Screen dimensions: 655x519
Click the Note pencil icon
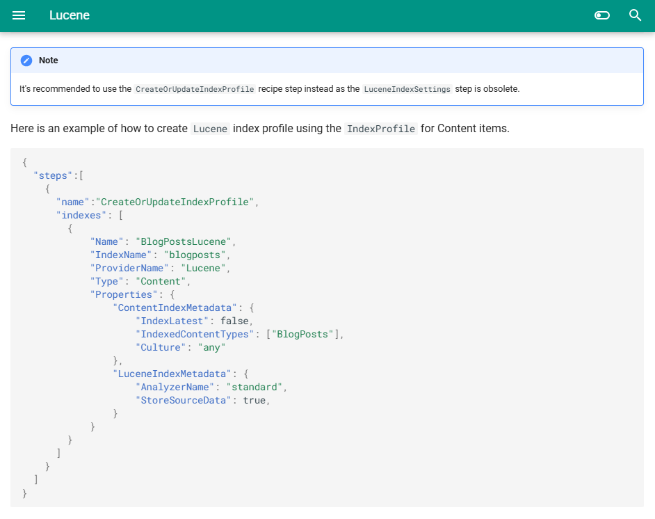tap(26, 61)
